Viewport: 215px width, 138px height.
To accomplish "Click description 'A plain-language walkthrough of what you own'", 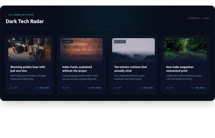I will 80,77.
